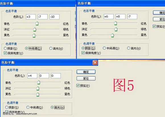This screenshot has height=117, width=165.
Task: Select 高光 radio in the shadows dialog
Action: [129, 48]
